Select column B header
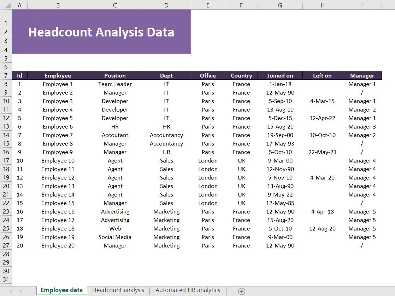Viewport: 395px width, 296px height. (58, 5)
